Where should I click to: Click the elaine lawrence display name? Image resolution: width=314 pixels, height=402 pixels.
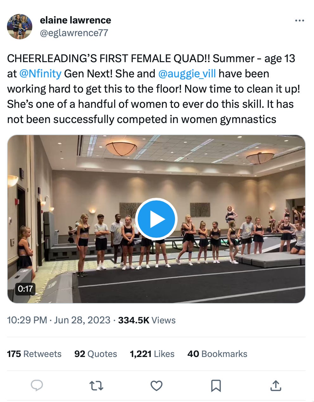click(x=75, y=20)
